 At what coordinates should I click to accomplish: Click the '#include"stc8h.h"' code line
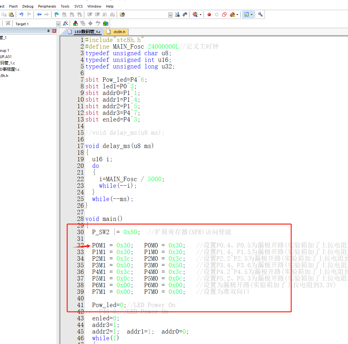[x=114, y=40]
